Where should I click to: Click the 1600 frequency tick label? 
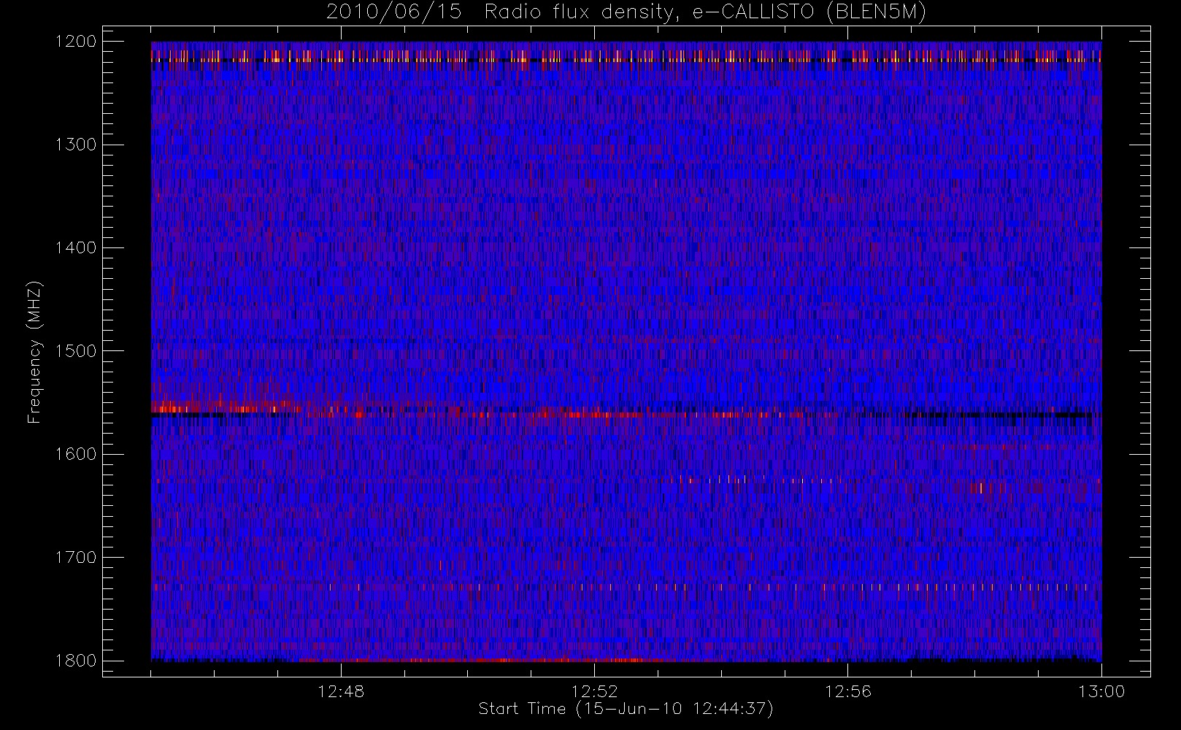[x=76, y=454]
